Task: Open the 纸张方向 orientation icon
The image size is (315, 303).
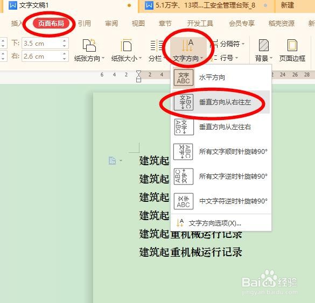Action: [89, 45]
